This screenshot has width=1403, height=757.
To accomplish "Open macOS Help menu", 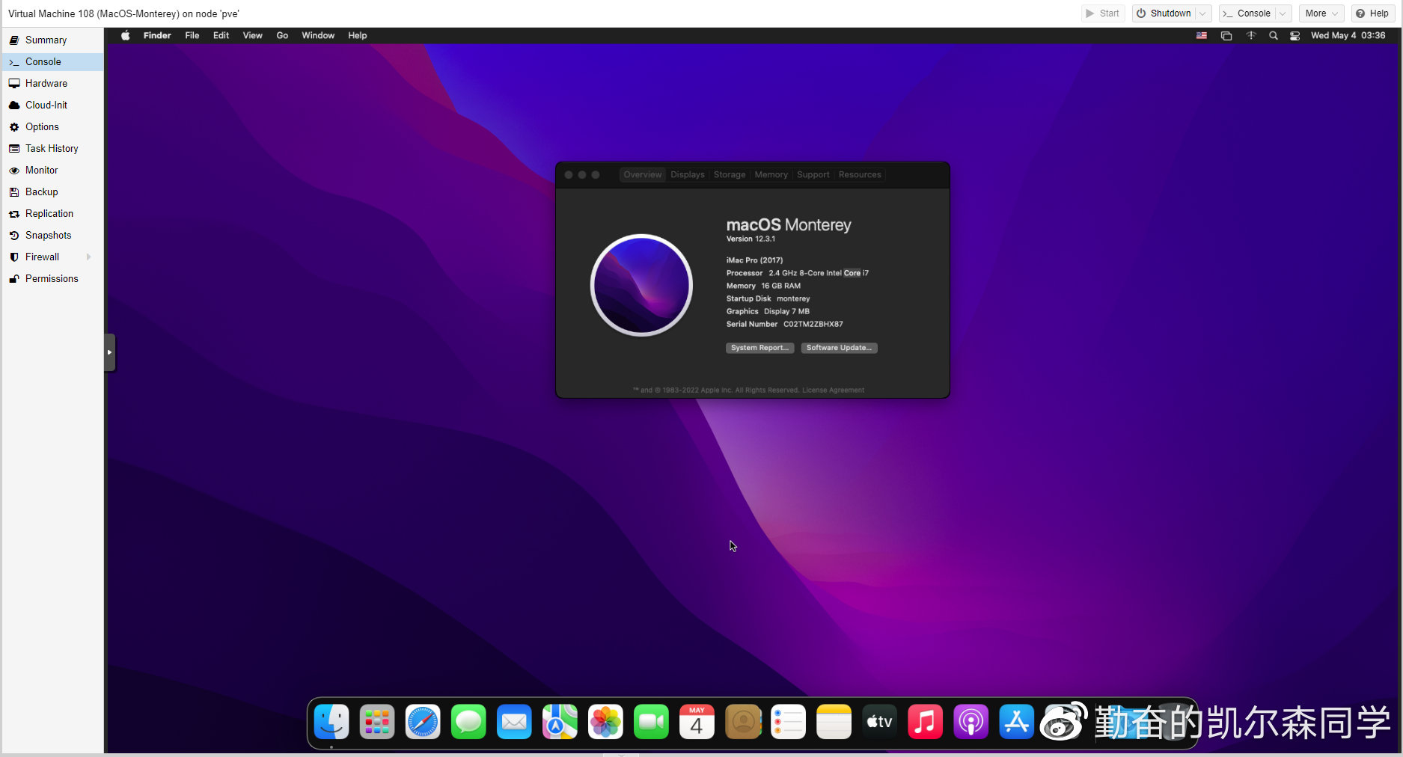I will (x=358, y=35).
